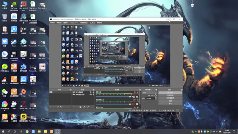Adjust the desktop audio volume slider

click(113, 97)
